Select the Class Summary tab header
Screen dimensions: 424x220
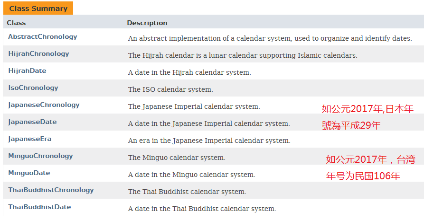click(x=38, y=9)
